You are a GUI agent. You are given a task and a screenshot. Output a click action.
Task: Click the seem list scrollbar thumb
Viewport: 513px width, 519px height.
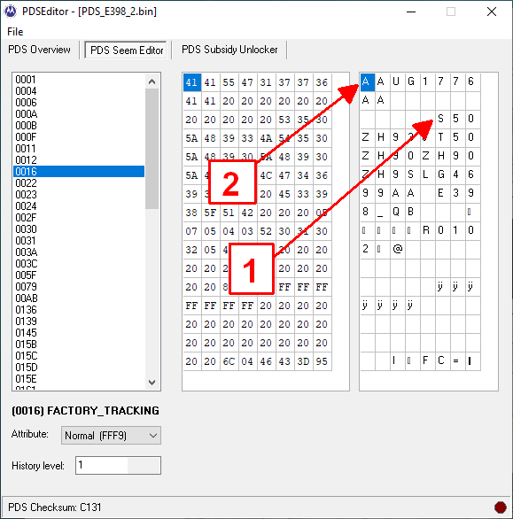coord(152,149)
